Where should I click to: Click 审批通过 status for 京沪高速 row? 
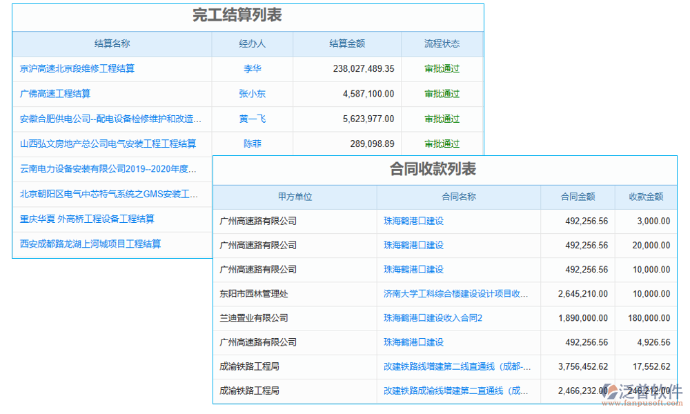pos(443,68)
